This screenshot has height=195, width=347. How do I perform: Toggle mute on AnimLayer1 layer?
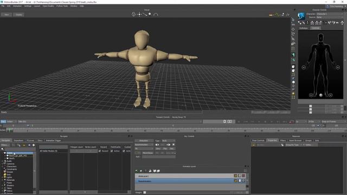point(243,175)
